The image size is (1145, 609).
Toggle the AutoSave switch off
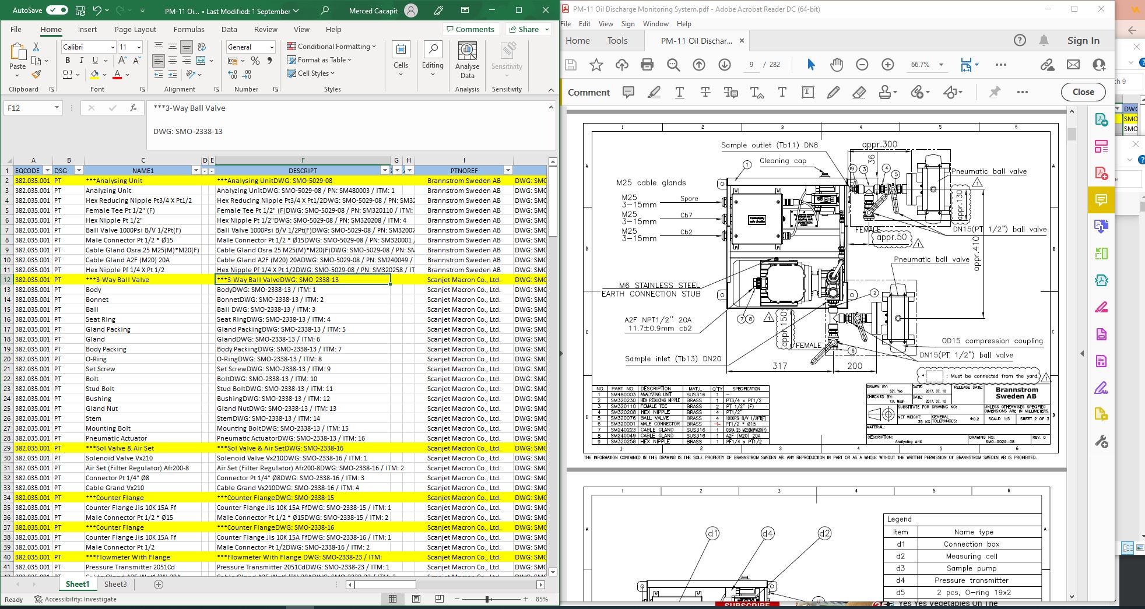point(57,10)
